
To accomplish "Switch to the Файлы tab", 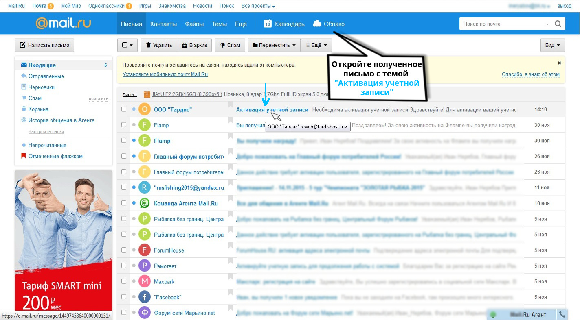I will click(194, 24).
